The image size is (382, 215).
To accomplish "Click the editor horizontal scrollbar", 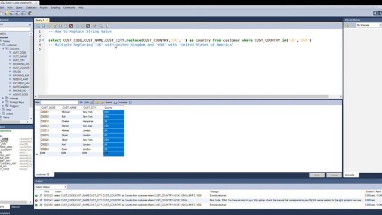I will (x=183, y=96).
